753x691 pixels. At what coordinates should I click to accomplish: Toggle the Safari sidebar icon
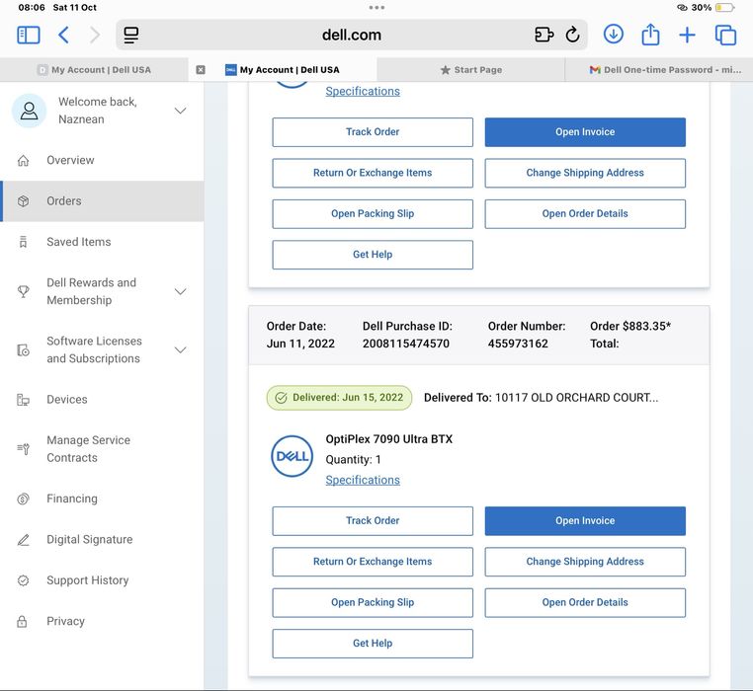pos(29,35)
